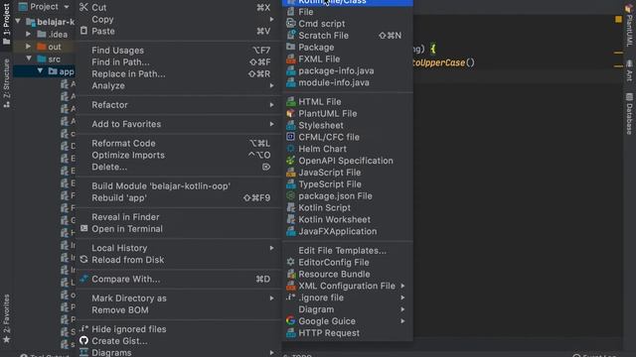Collapse the src folder in project tree

29,59
